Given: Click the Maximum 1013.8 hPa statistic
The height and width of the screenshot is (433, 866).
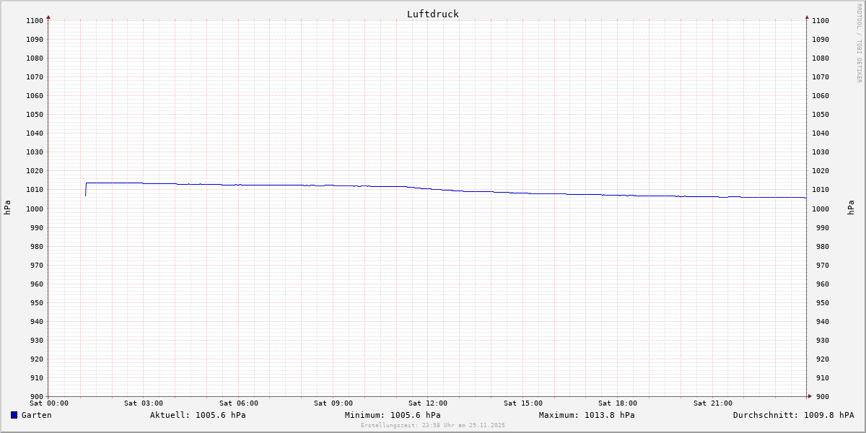Looking at the screenshot, I should click(x=587, y=415).
